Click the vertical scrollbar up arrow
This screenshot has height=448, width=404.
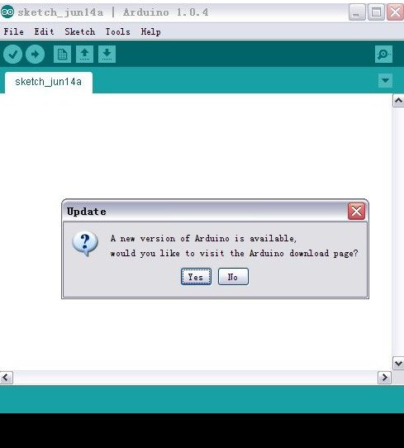pos(398,101)
